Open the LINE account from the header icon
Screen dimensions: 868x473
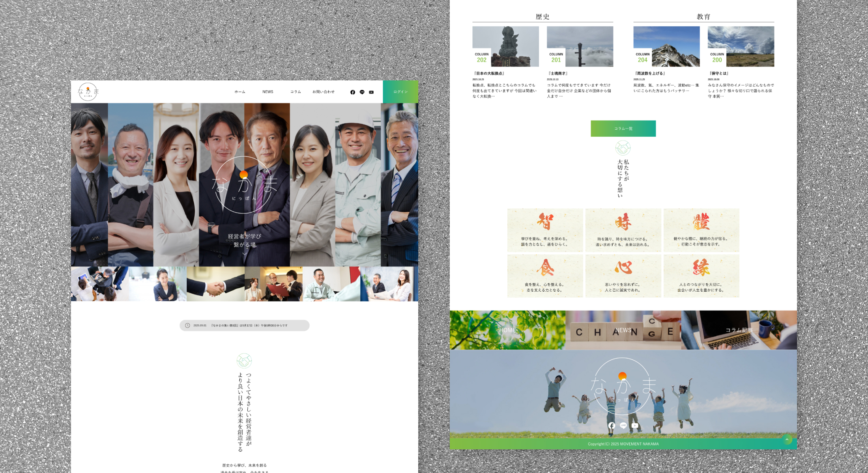pyautogui.click(x=362, y=92)
